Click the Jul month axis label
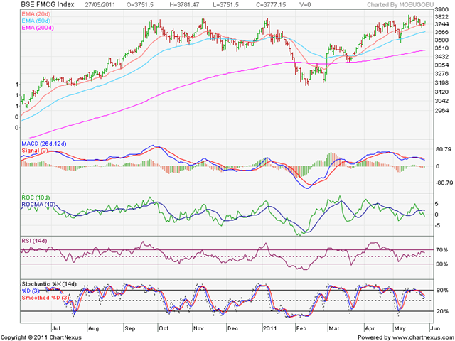The width and height of the screenshot is (455, 341). (x=56, y=328)
